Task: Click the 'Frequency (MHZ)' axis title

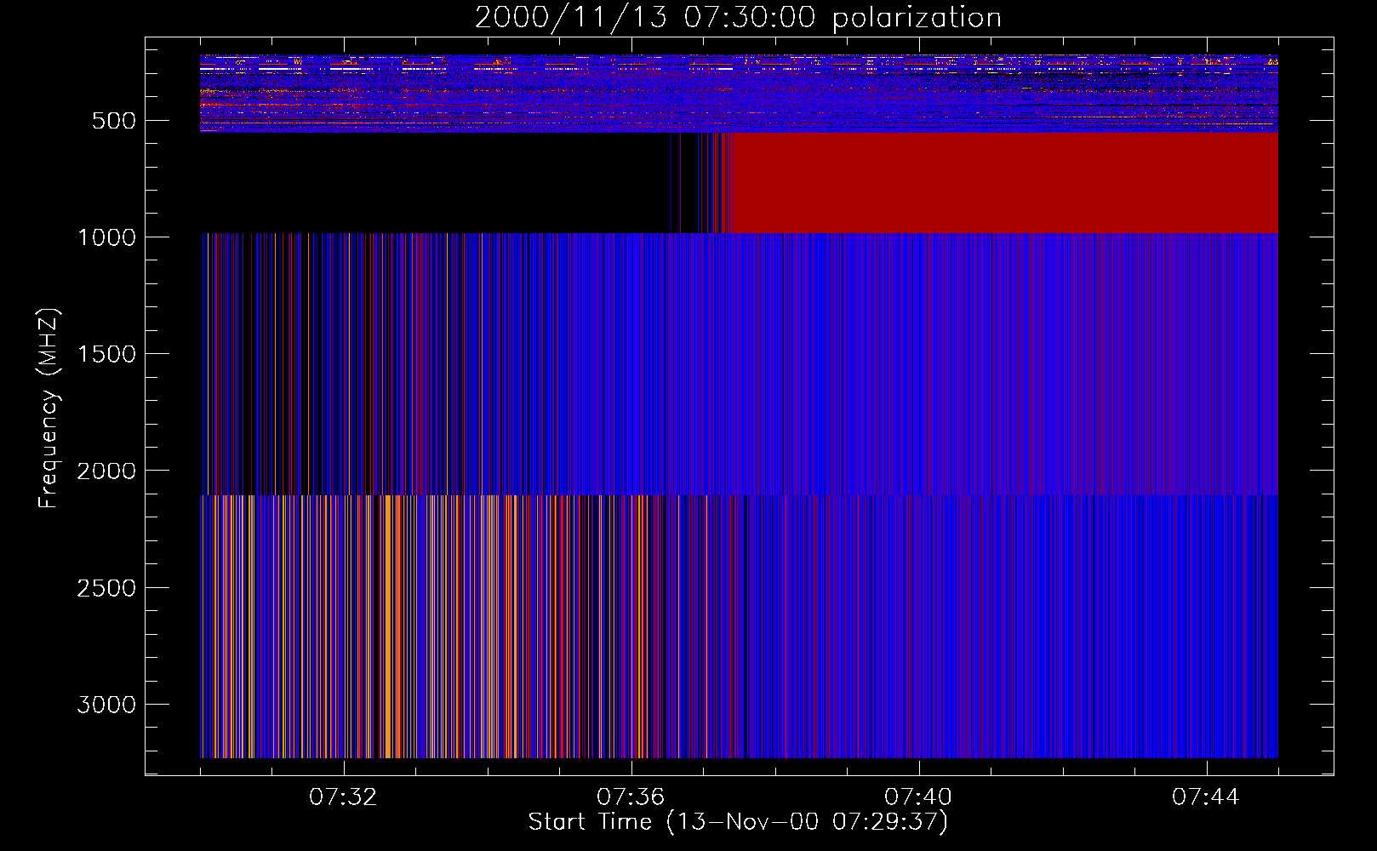Action: [x=49, y=408]
